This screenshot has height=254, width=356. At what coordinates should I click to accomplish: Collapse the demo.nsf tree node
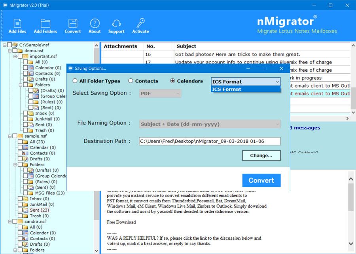click(10, 51)
